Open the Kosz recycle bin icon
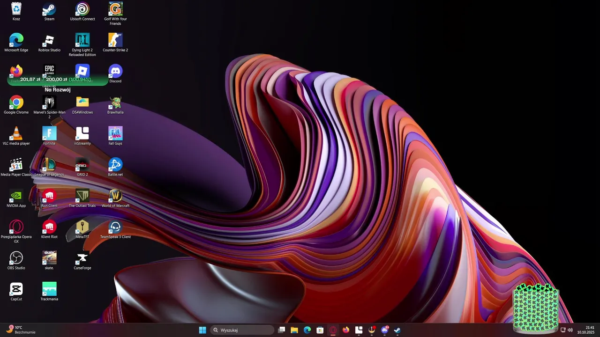Screen dimensions: 600x337 16,12
